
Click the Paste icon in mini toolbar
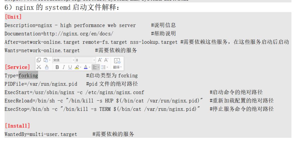(x=45, y=60)
